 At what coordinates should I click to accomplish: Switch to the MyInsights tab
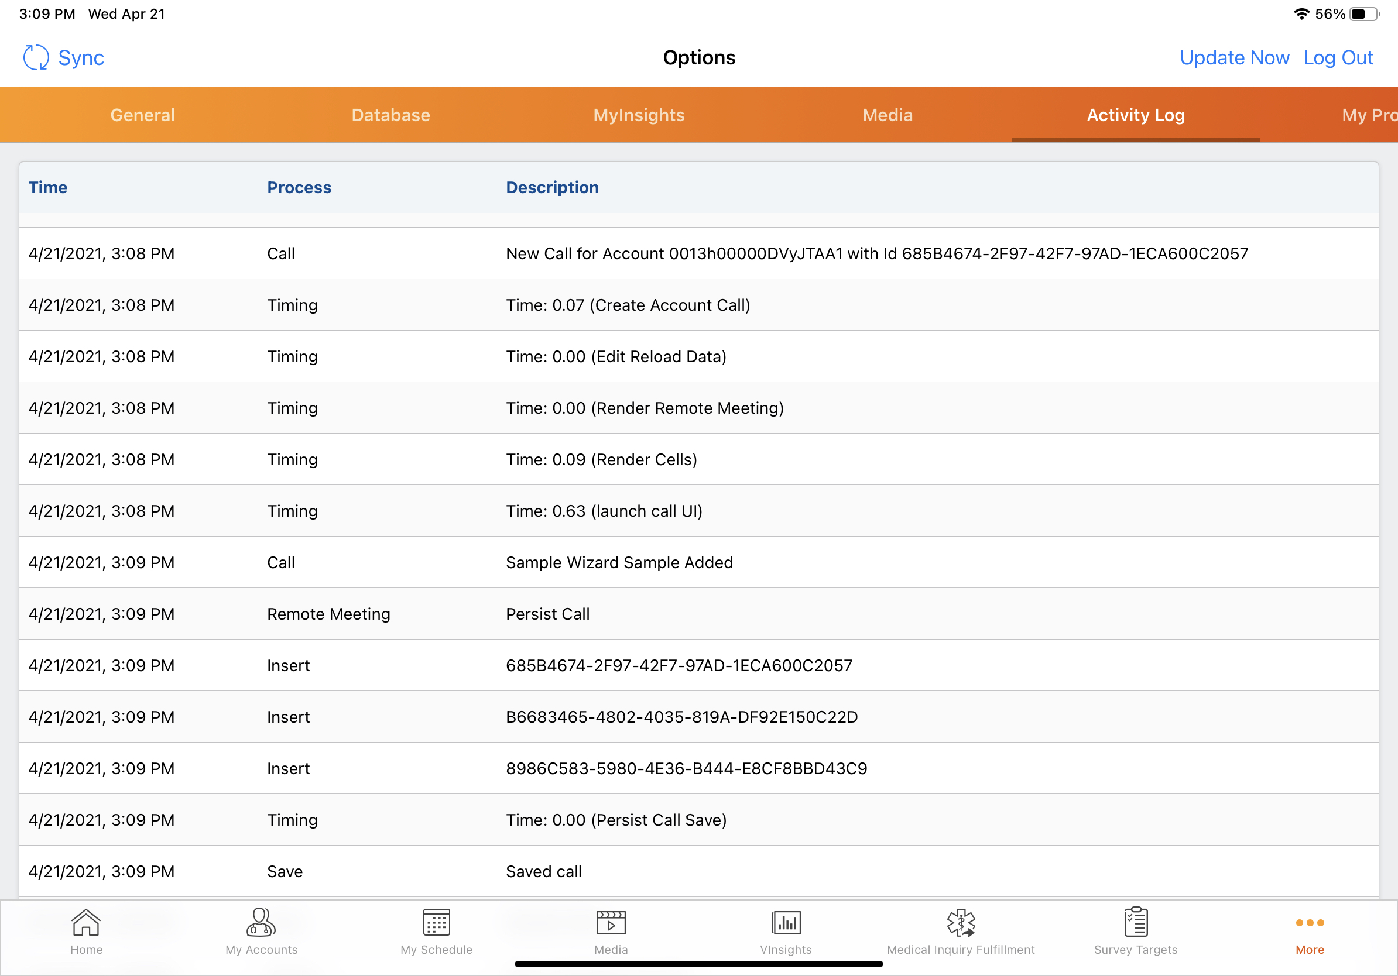coord(639,115)
